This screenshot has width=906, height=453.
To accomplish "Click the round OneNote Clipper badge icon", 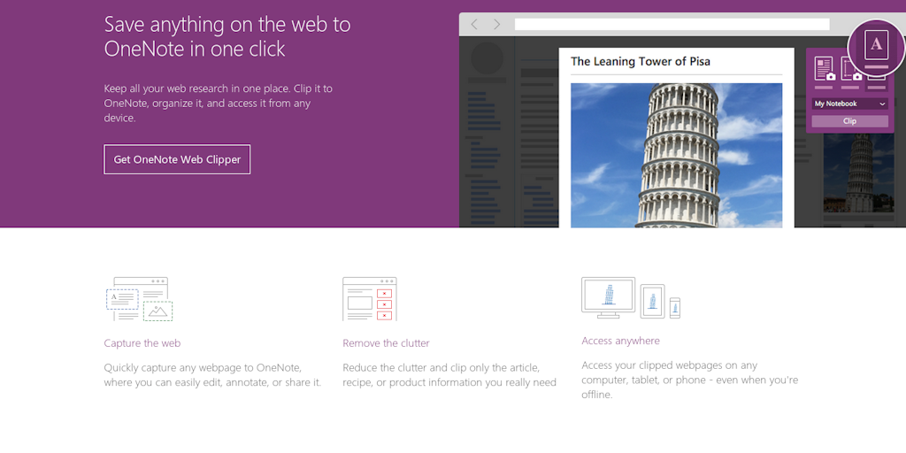I will [876, 48].
